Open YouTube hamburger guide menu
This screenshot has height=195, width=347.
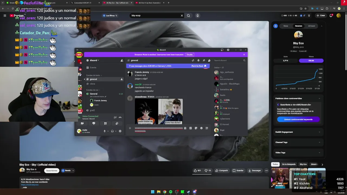5,15
